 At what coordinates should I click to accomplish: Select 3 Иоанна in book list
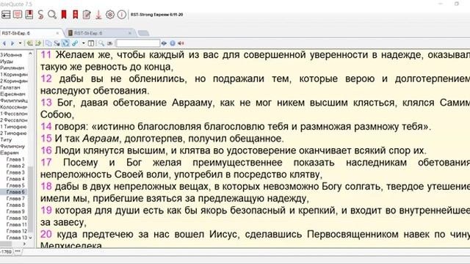(11, 55)
